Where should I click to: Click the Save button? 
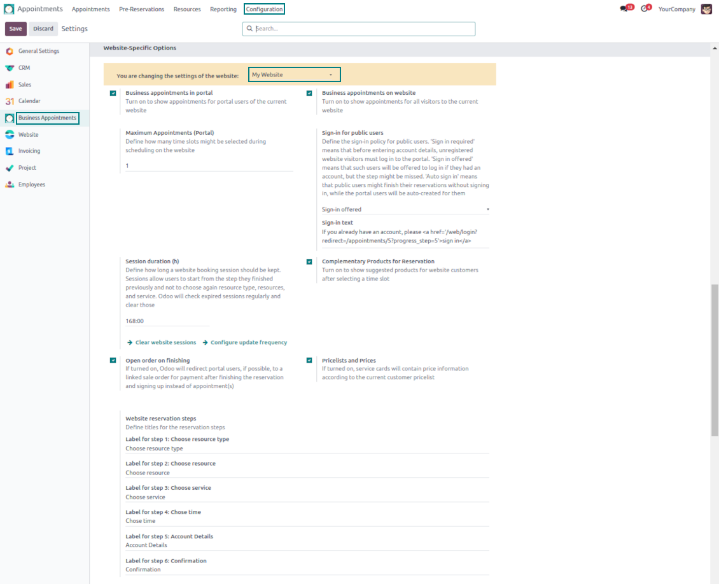pos(16,29)
